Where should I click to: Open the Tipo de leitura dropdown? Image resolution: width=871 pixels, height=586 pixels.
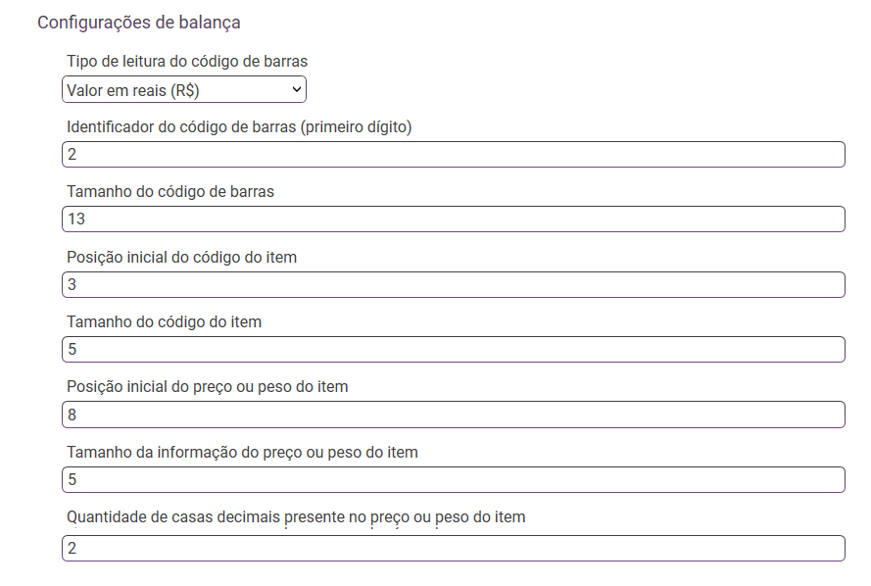point(184,90)
